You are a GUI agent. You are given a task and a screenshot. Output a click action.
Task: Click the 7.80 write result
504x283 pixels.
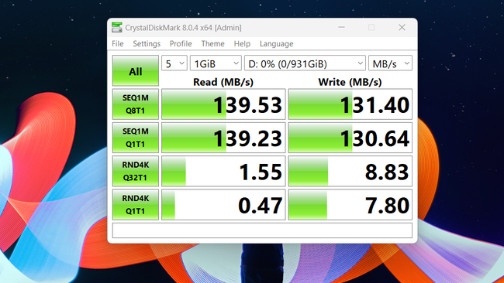(x=350, y=204)
